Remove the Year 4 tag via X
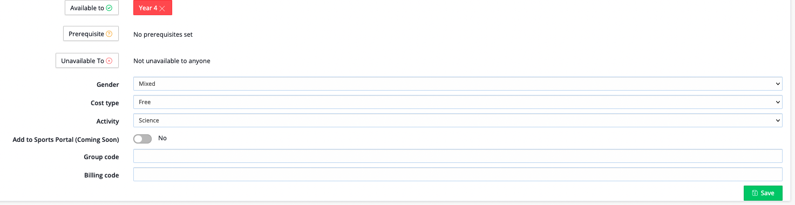The image size is (795, 205). point(162,9)
